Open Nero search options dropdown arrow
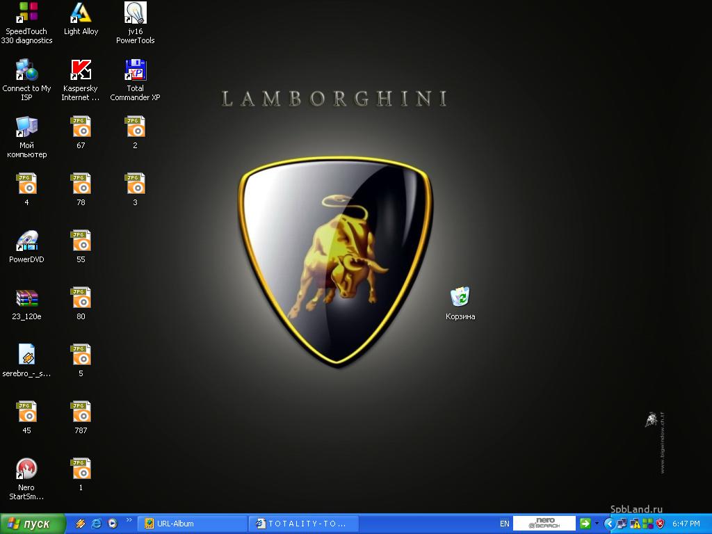 597,524
